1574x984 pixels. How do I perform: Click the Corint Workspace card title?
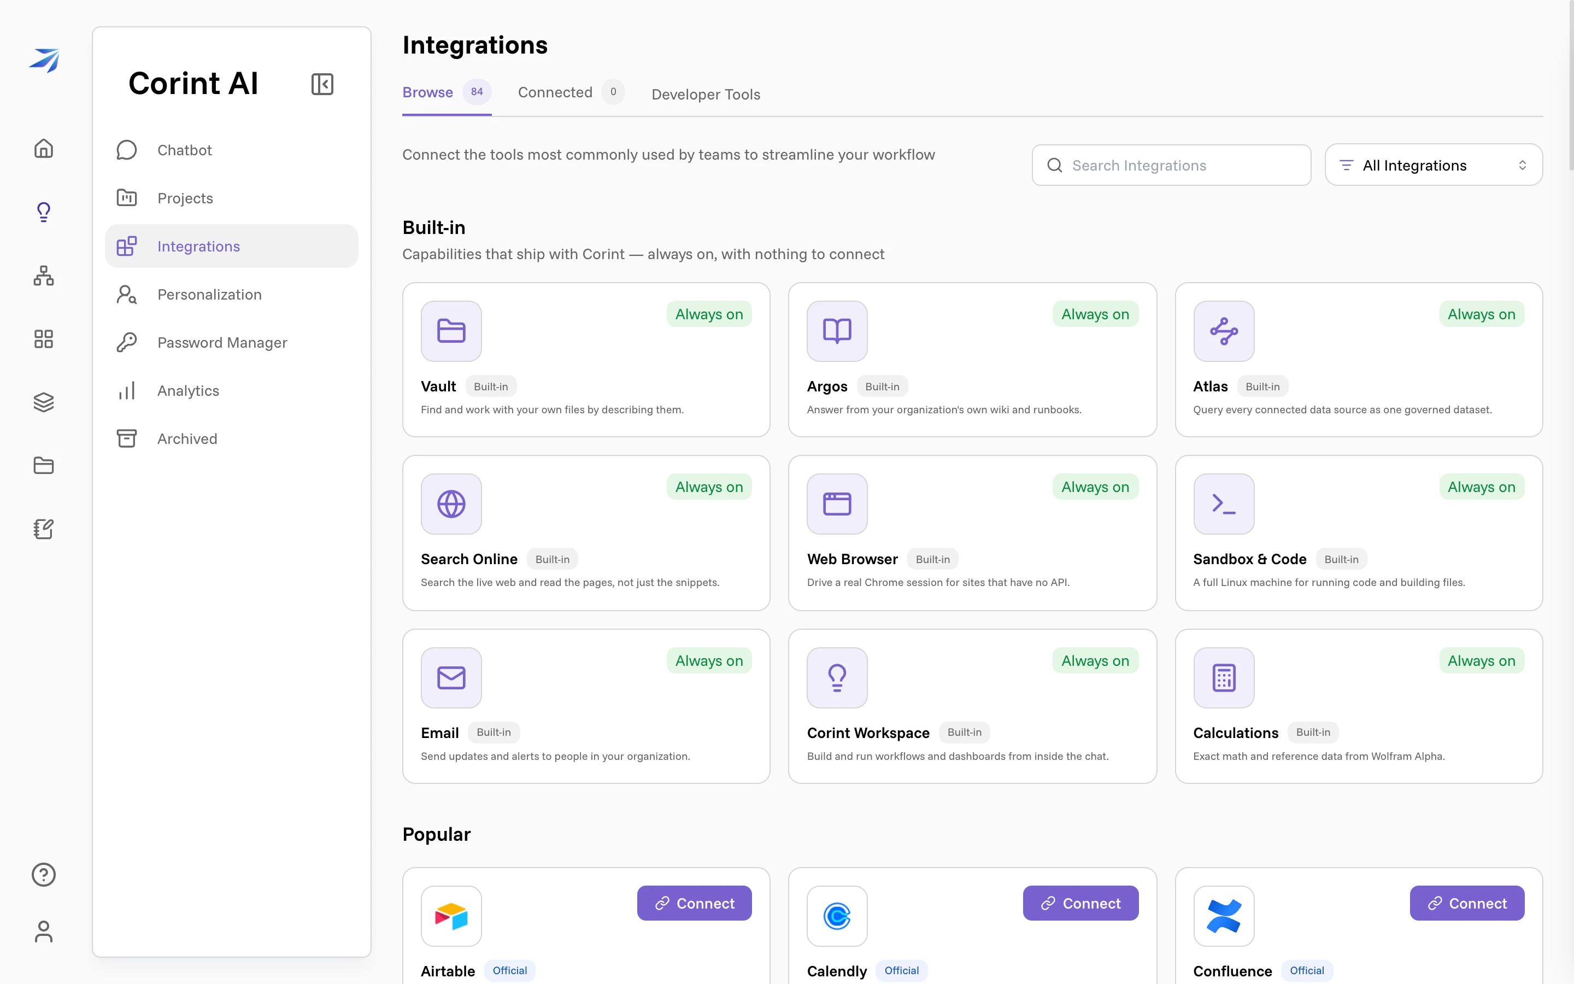(868, 733)
